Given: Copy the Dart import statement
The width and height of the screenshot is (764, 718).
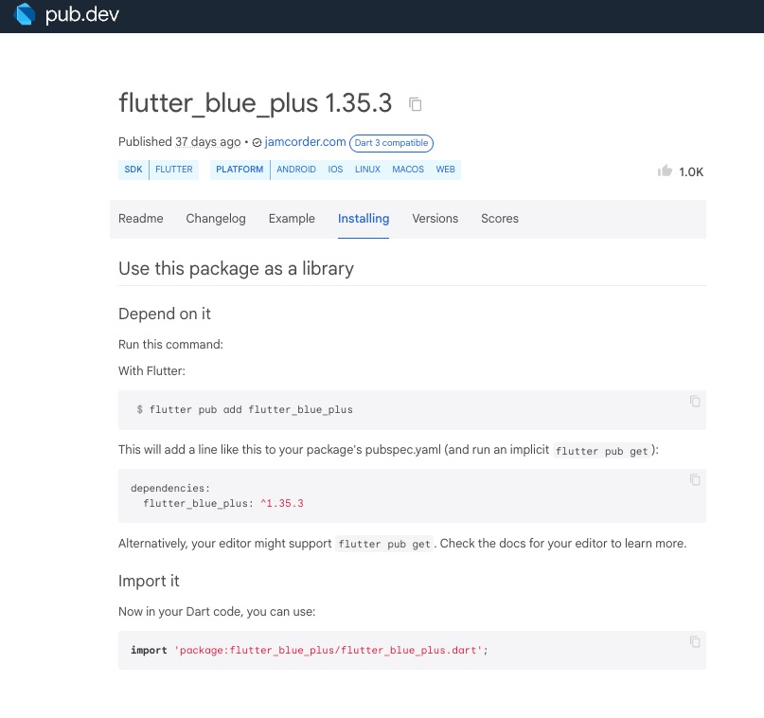Looking at the screenshot, I should point(695,641).
